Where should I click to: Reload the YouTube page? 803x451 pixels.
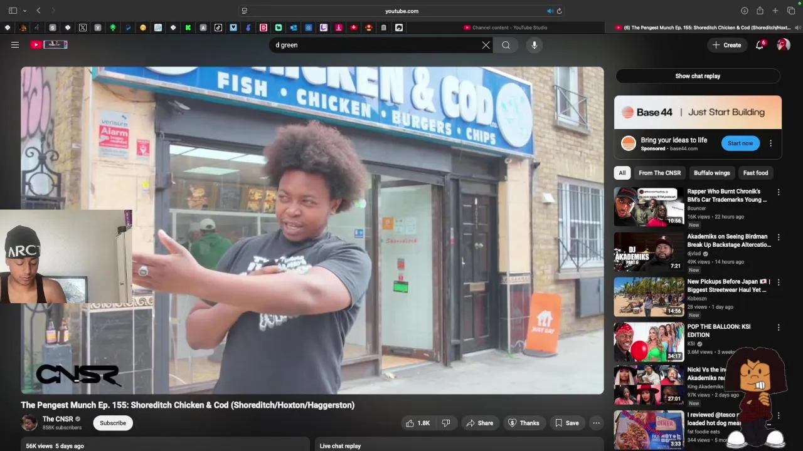[x=559, y=11]
